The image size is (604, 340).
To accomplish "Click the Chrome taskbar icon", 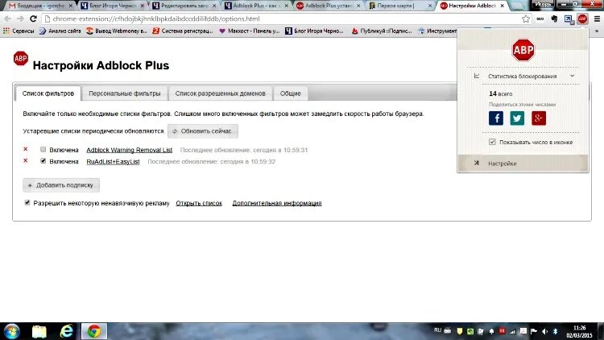I will tap(93, 331).
